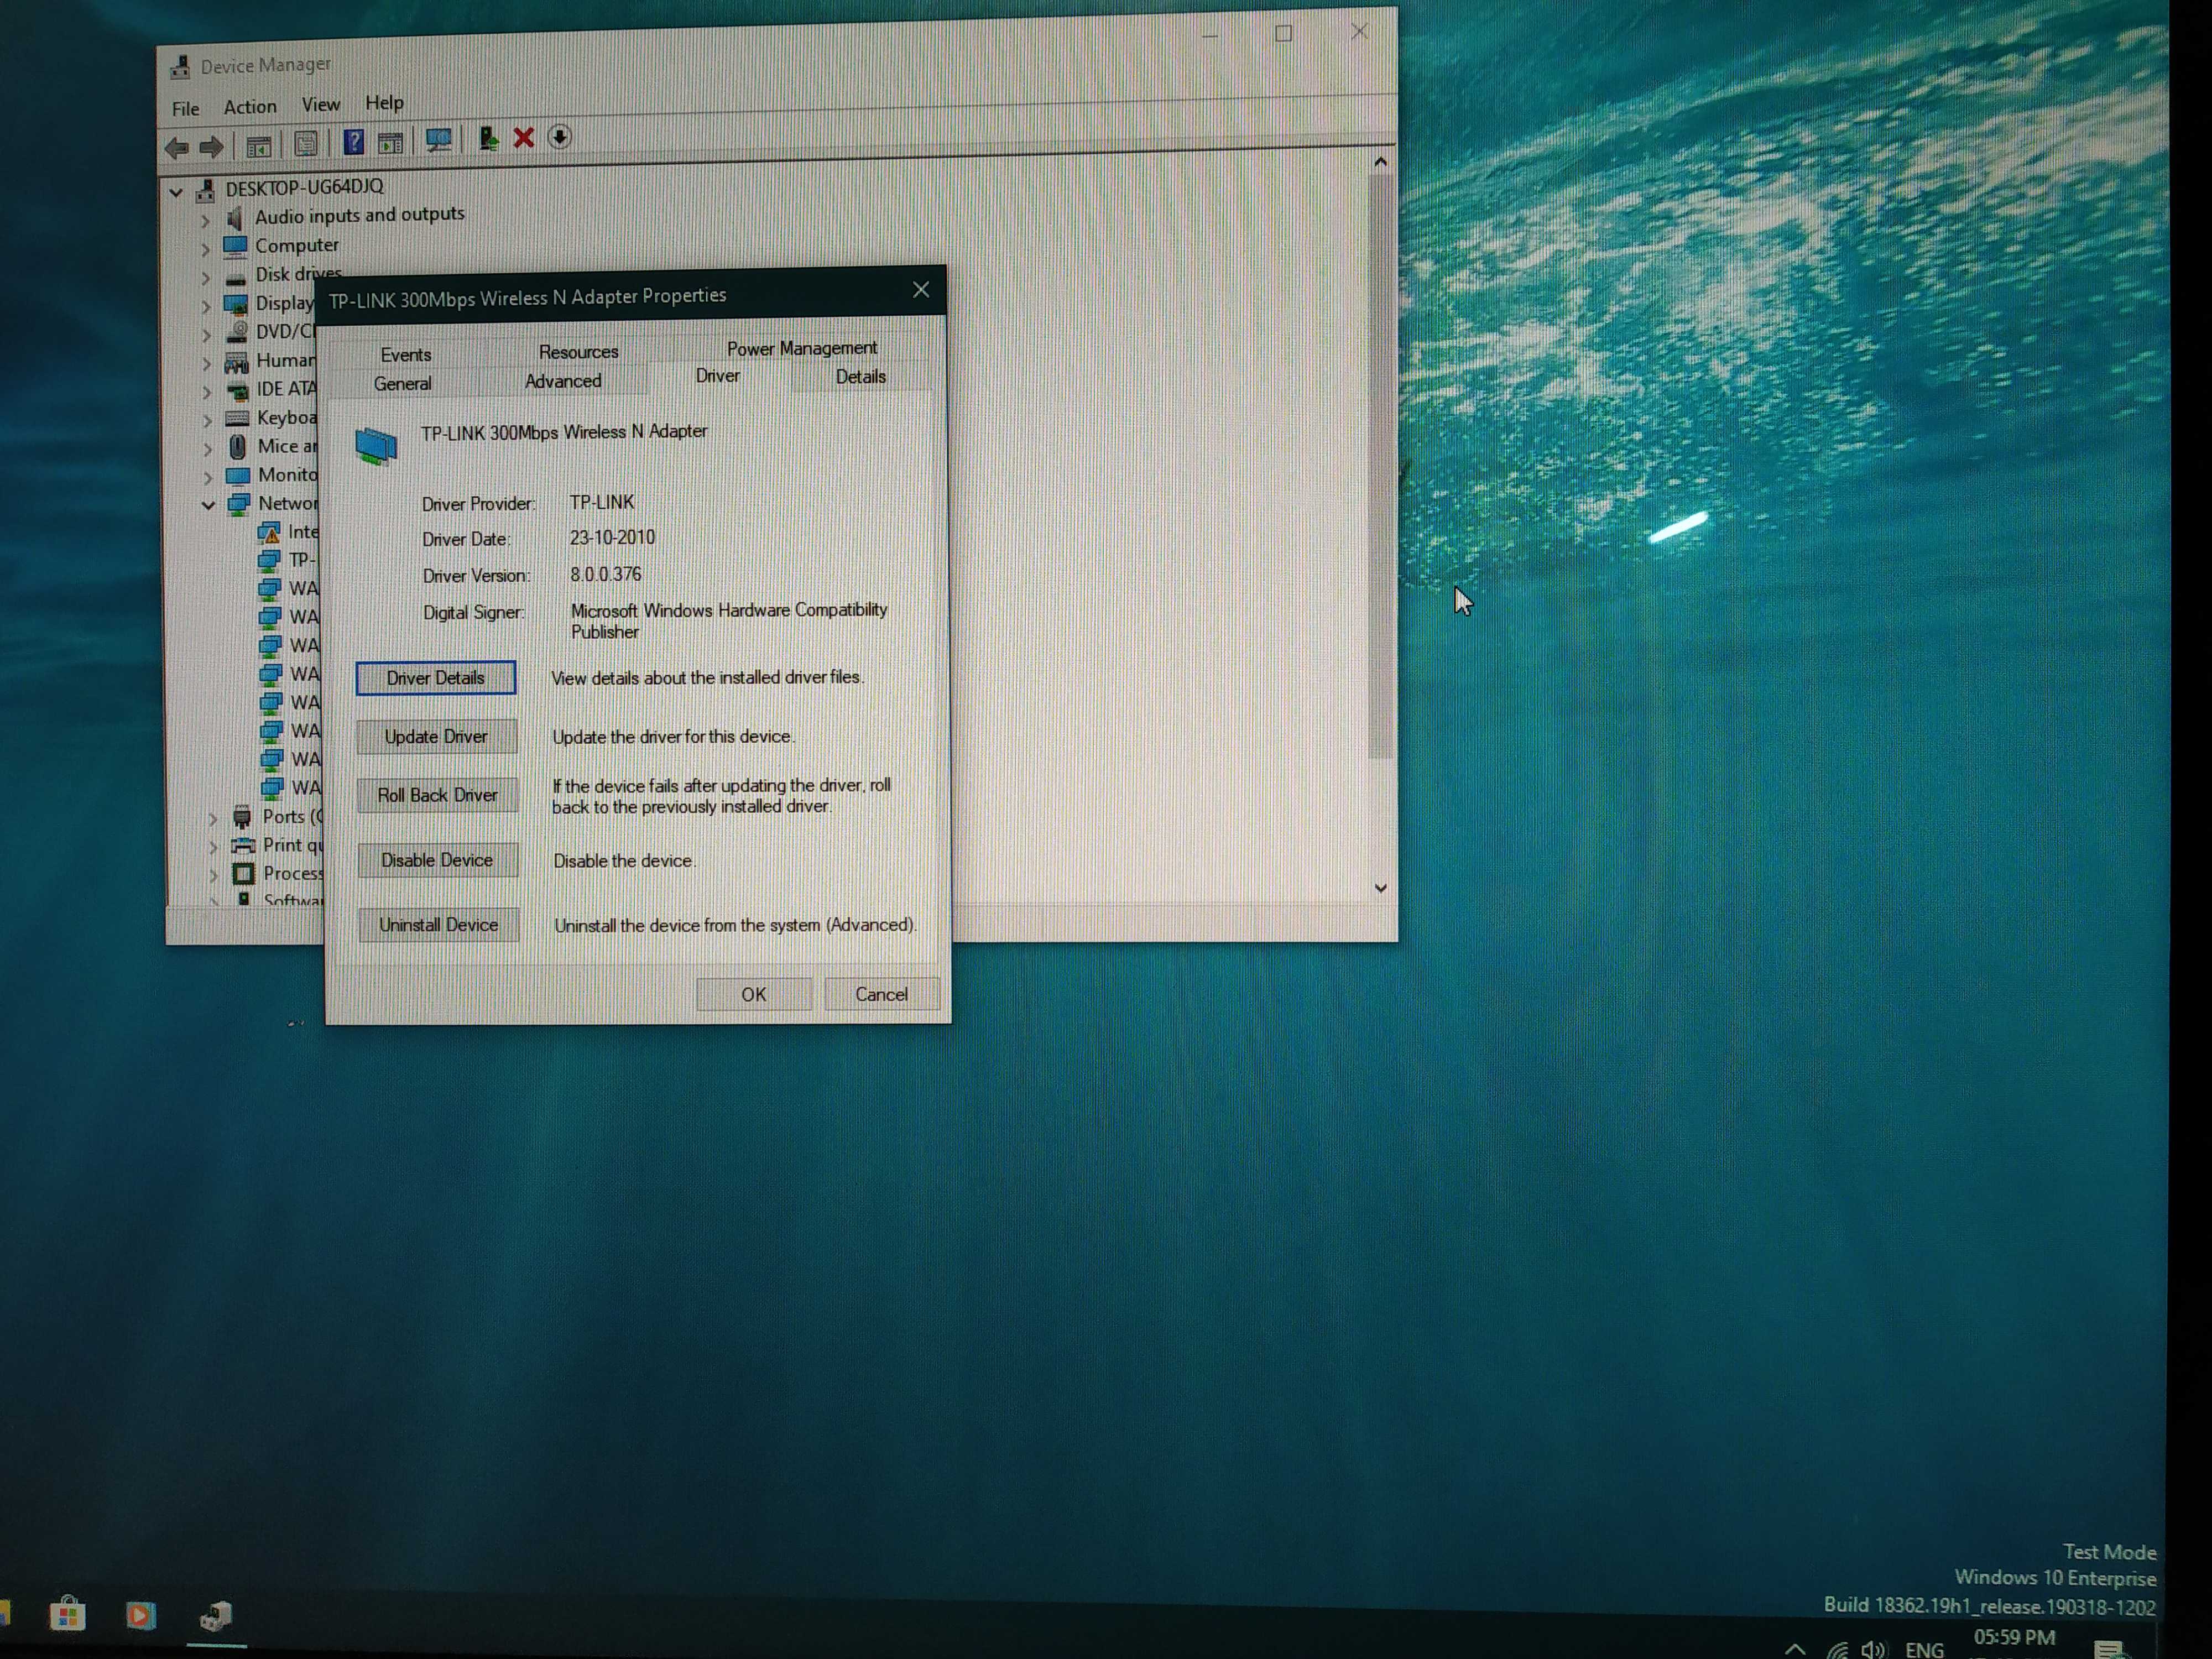Close the TP-LINK Properties dialog with X
This screenshot has height=1659, width=2212.
tap(921, 290)
